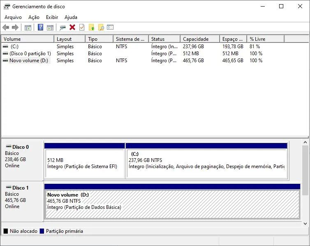Screen dimensions: 310x246
Task: Click the folder with green arrow icon
Action: tap(92, 27)
